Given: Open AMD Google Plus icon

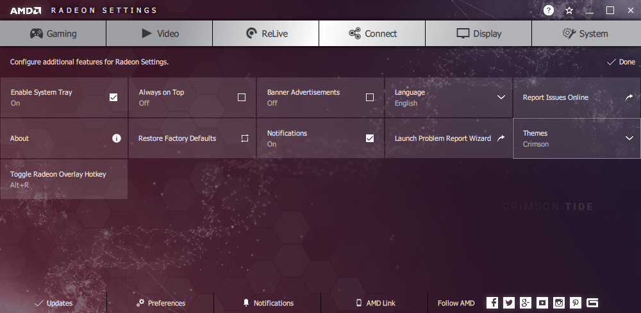Looking at the screenshot, I should (x=526, y=303).
